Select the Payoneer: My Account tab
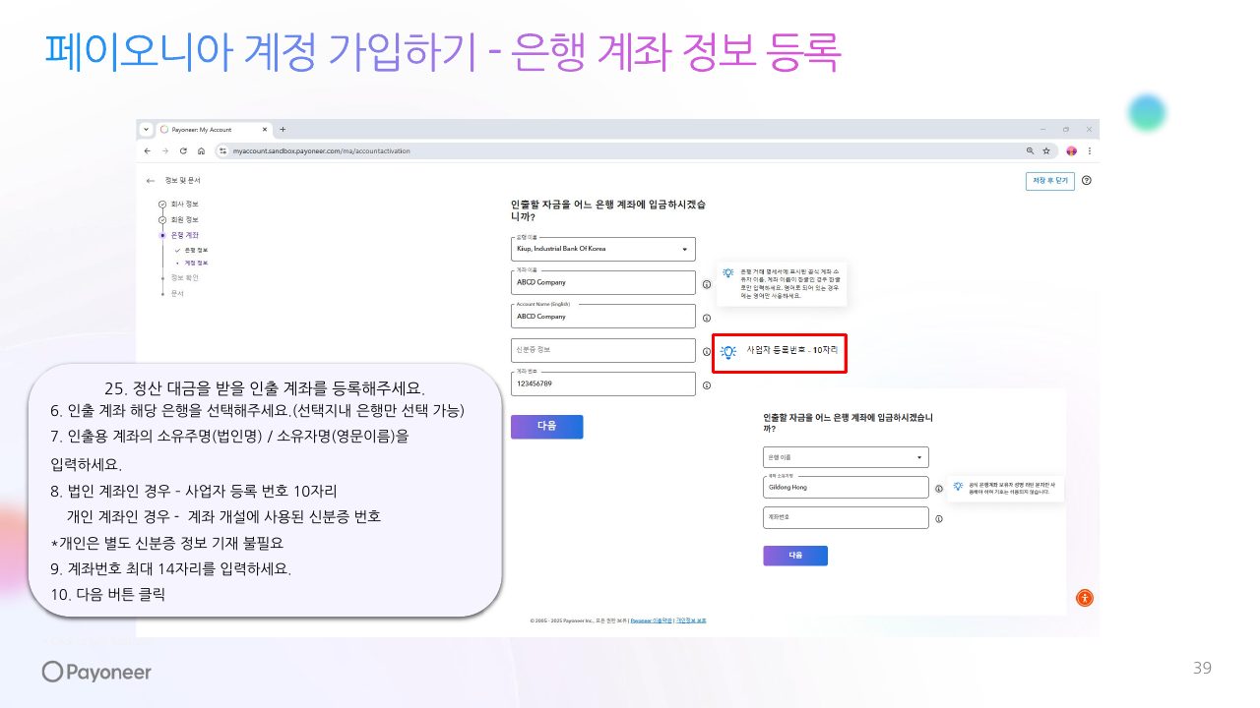This screenshot has width=1260, height=708. pos(214,129)
